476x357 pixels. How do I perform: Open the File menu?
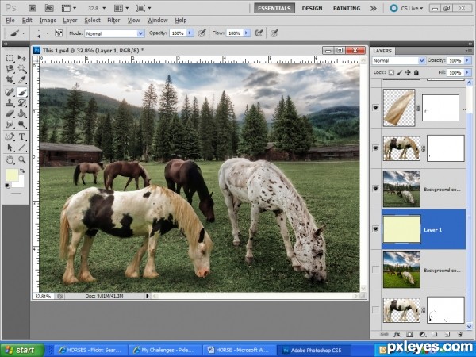coord(10,21)
